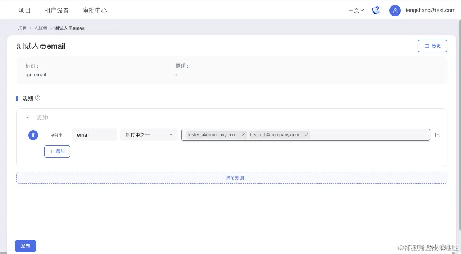This screenshot has width=461, height=254.
Task: Click the 测试人员email page title
Action: 41,46
